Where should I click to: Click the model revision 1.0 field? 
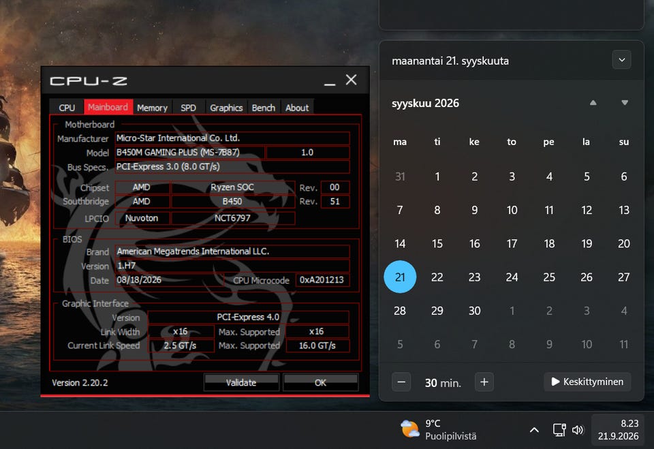308,153
